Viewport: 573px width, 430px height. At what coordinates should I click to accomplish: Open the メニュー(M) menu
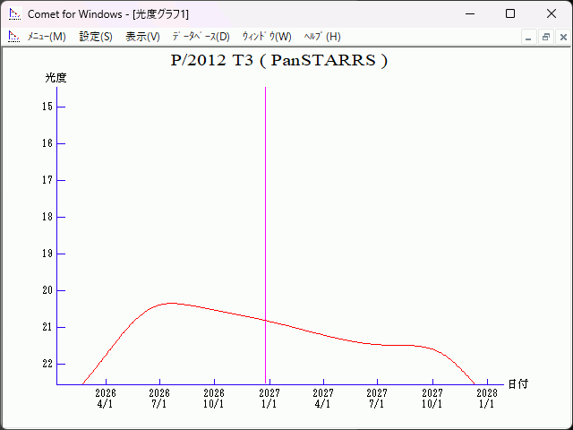[47, 37]
